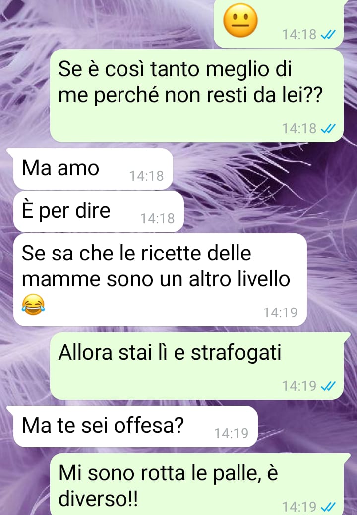This screenshot has height=515, width=357.
Task: Tap the 14:18 timestamp next to the emoji
Action: point(299,34)
